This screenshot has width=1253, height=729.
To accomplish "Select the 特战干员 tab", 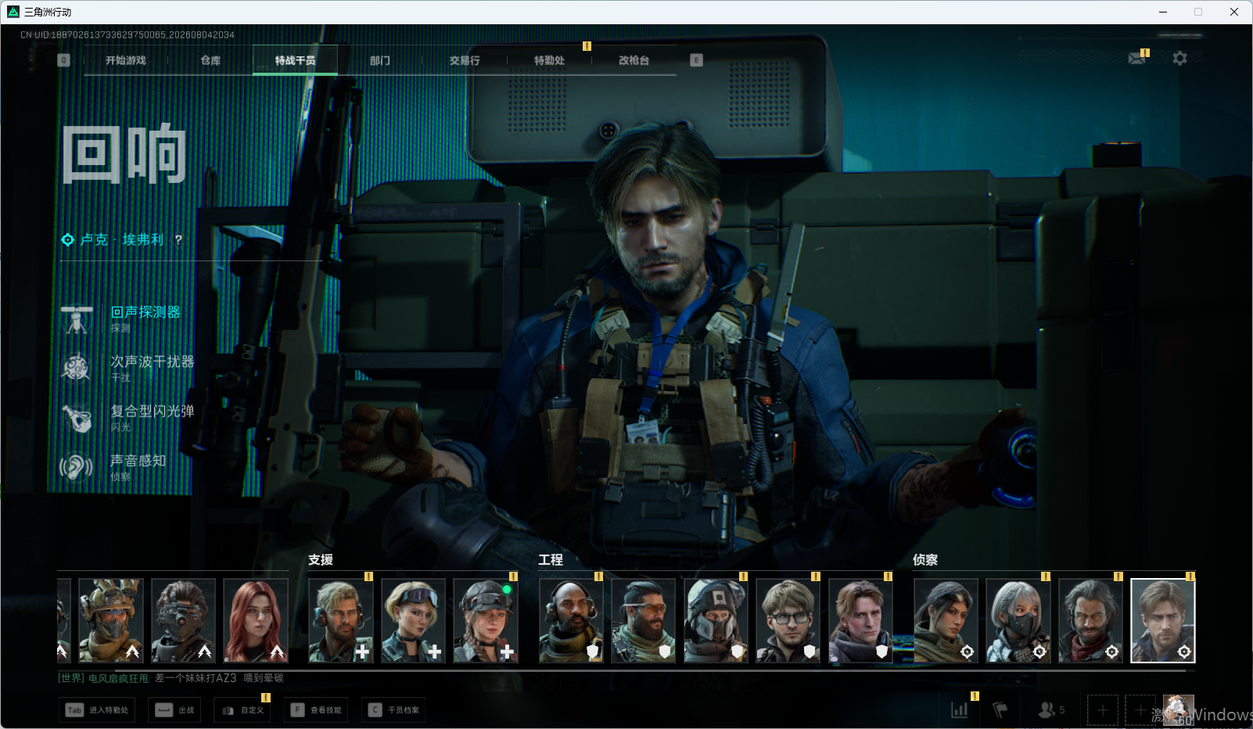I will coord(295,60).
